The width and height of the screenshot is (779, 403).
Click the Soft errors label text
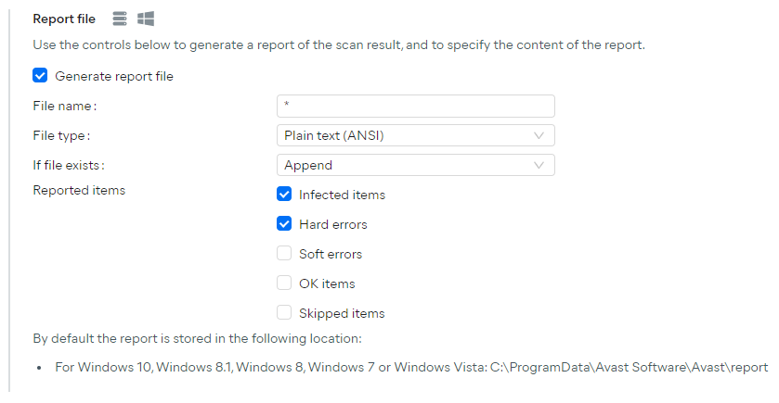tap(331, 254)
